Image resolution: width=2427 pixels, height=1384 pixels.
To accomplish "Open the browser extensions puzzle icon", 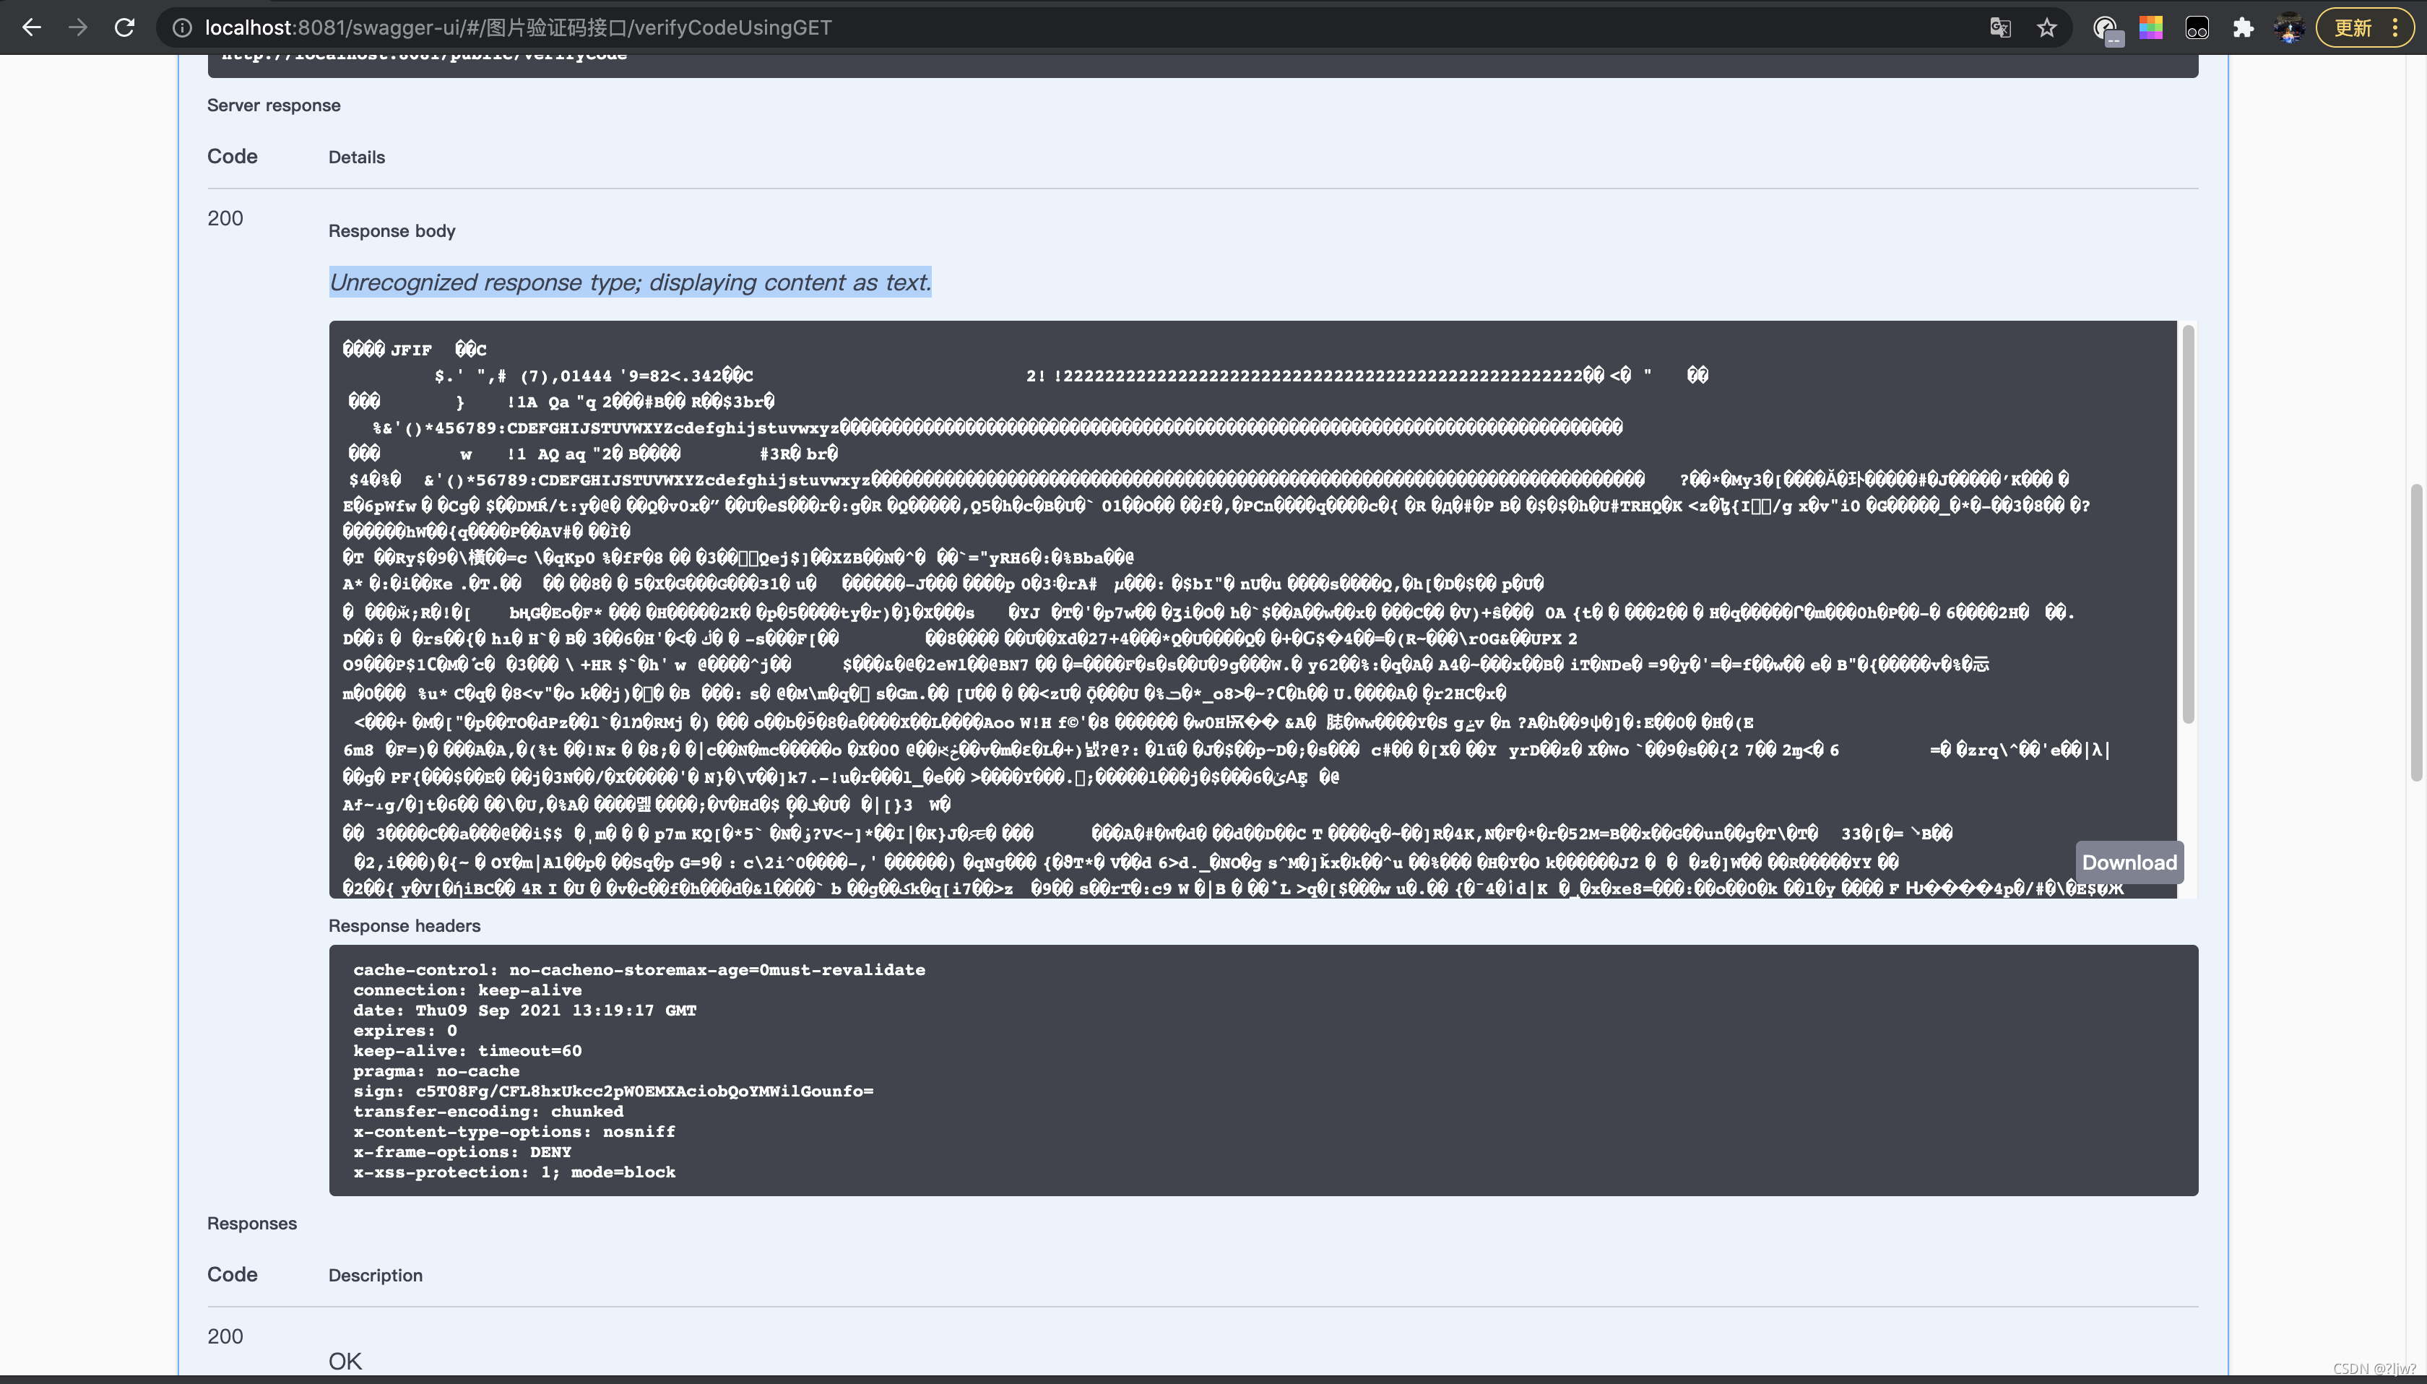I will pyautogui.click(x=2244, y=27).
